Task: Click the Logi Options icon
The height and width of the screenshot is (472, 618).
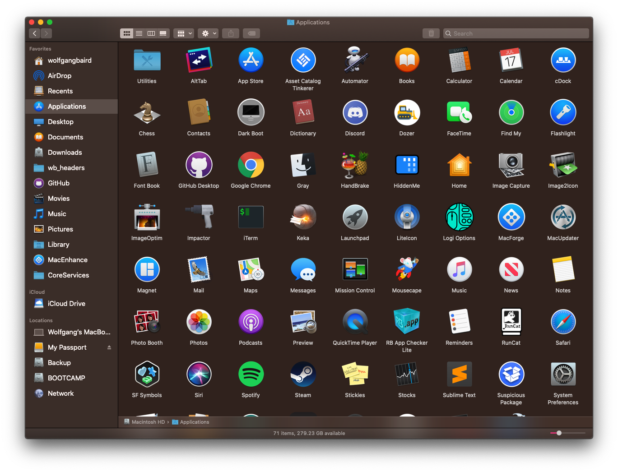Action: (x=459, y=217)
